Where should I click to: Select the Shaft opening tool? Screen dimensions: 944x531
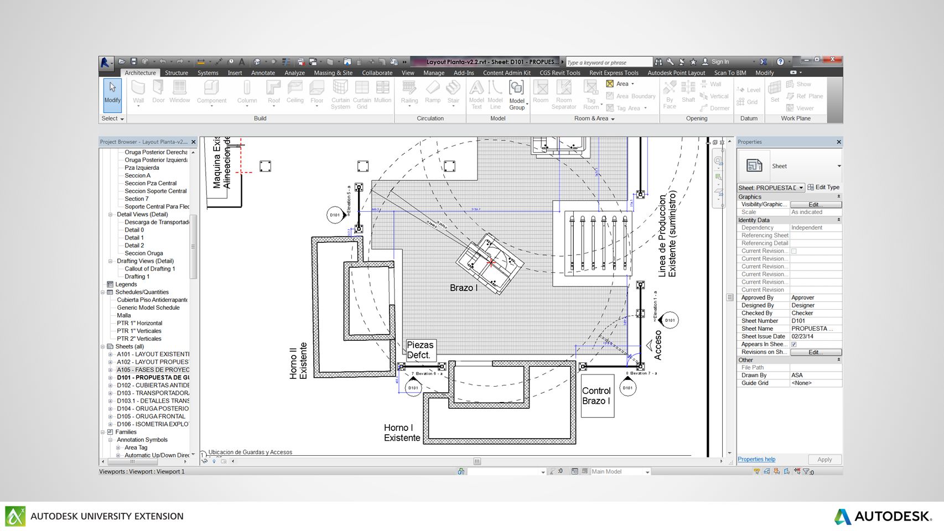click(x=688, y=91)
